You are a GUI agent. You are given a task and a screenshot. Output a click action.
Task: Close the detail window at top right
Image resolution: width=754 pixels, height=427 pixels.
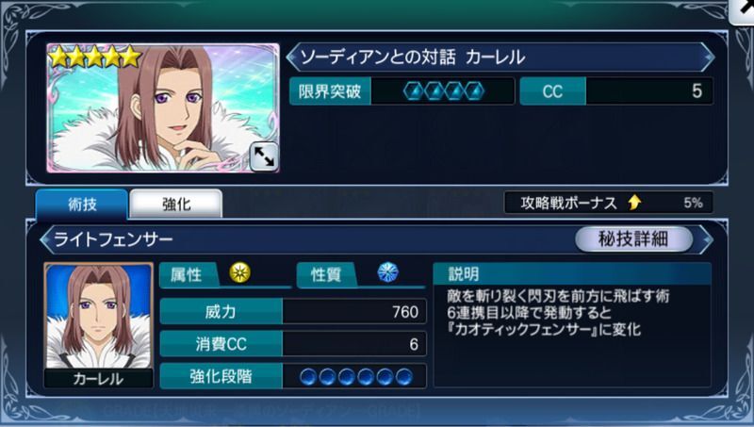click(x=743, y=10)
